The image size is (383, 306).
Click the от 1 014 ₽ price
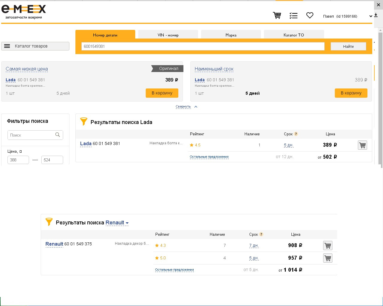(290, 270)
